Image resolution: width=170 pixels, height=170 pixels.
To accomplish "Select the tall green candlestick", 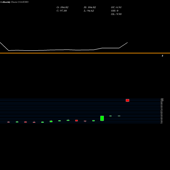I will (102, 118).
